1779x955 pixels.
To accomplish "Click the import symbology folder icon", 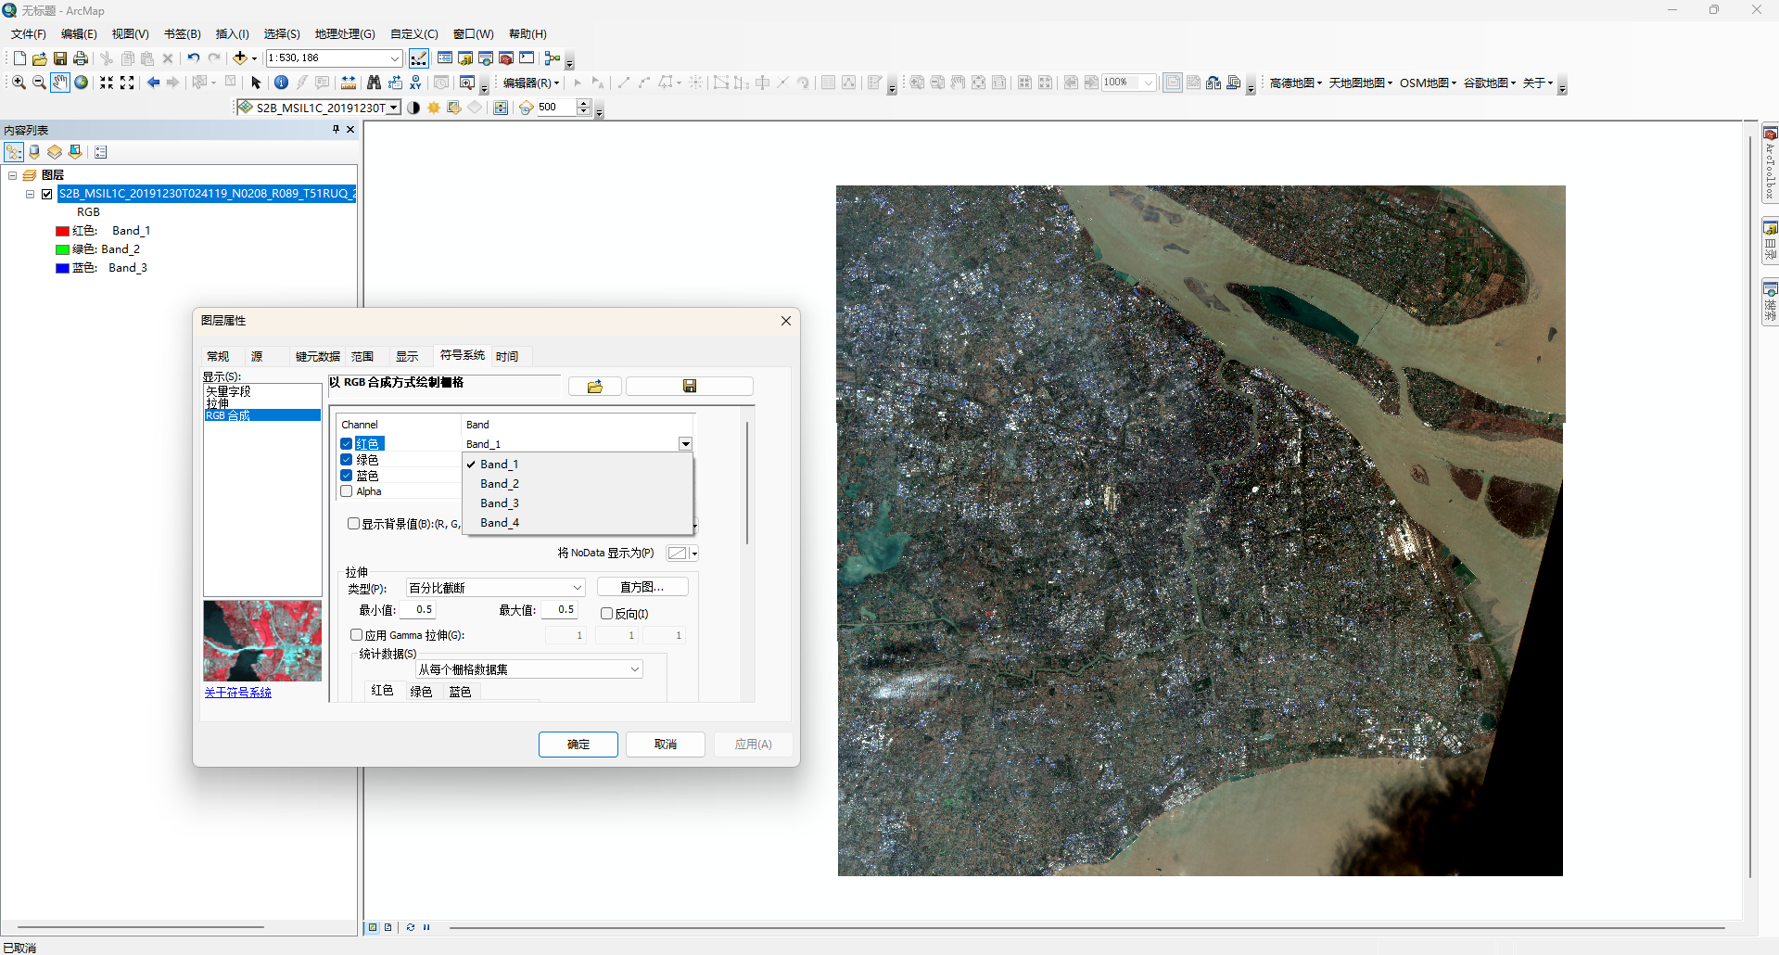I will point(595,386).
